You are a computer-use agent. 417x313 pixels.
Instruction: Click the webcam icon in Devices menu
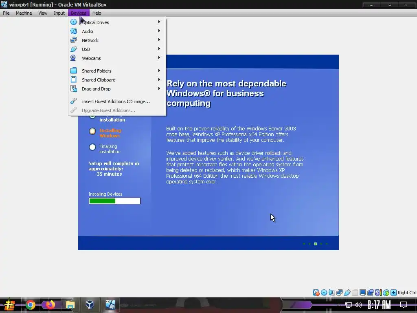point(73,58)
